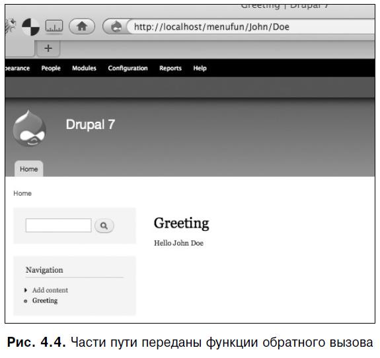380x358 pixels.
Task: Click the search magnifier button
Action: 104,226
